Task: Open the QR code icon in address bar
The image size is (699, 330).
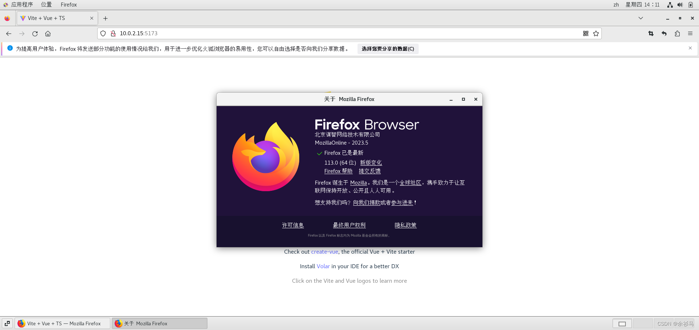Action: click(585, 33)
